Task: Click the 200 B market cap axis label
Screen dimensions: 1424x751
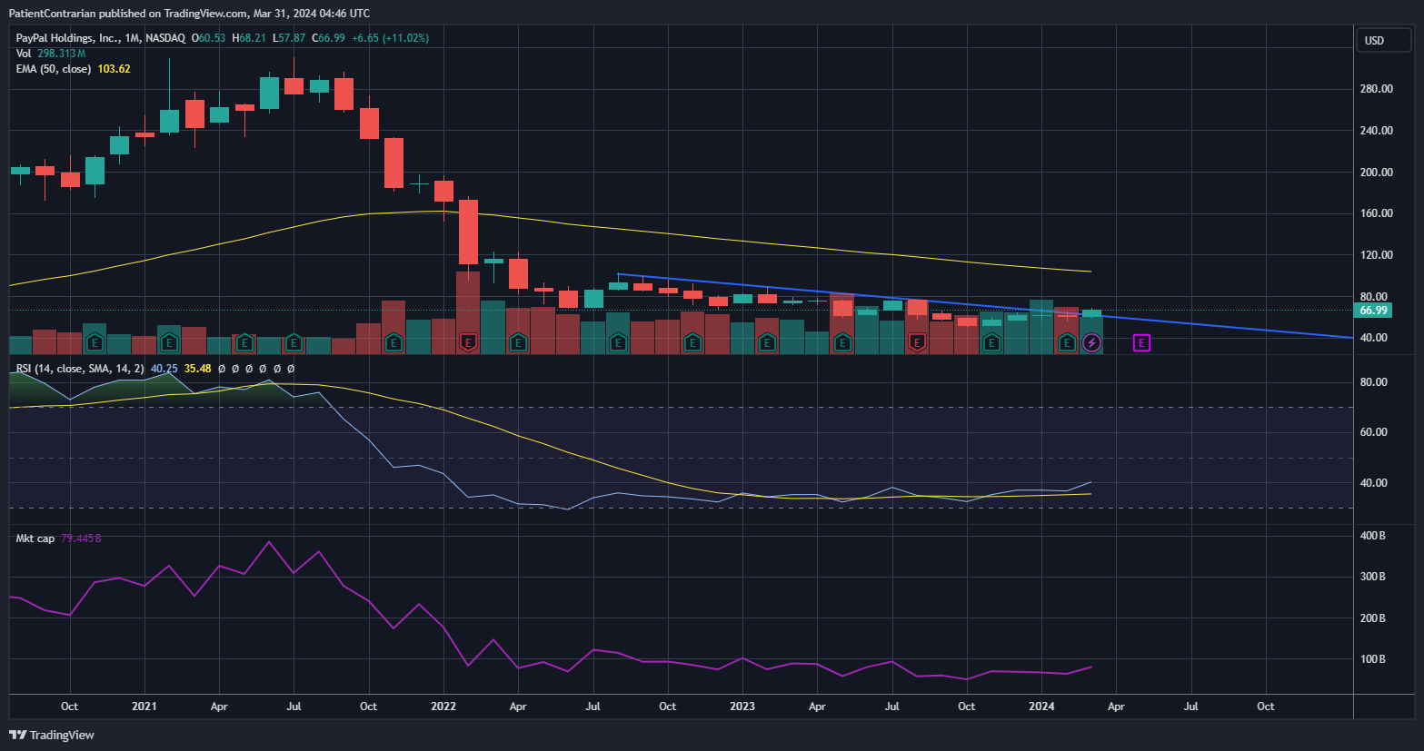Action: [1373, 618]
